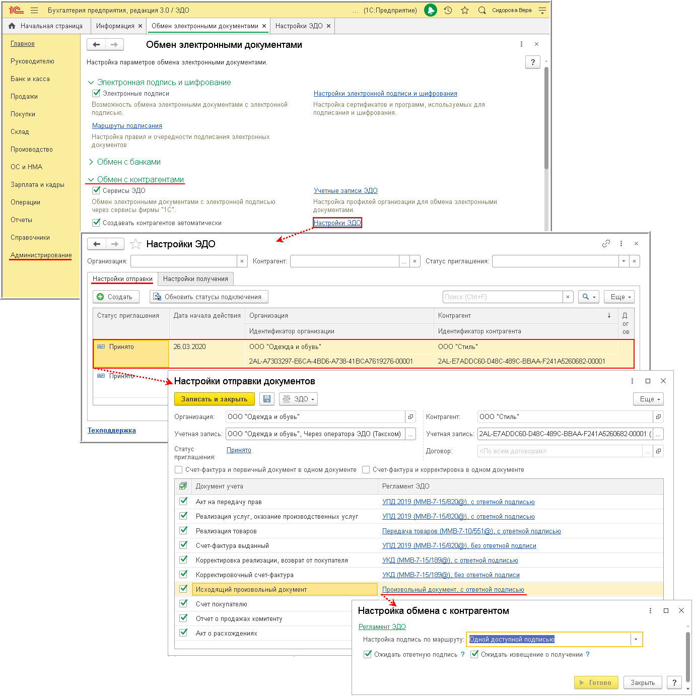Open favorites star in title bar
This screenshot has height=696, width=693.
click(x=465, y=10)
